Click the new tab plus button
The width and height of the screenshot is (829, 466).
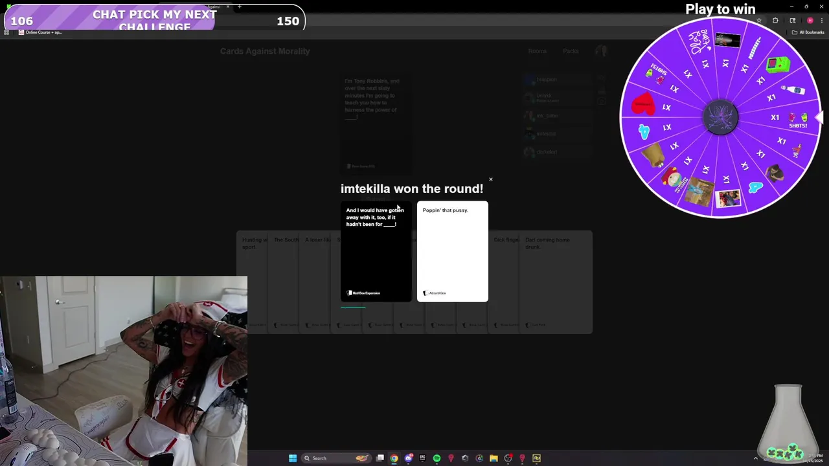click(x=239, y=7)
